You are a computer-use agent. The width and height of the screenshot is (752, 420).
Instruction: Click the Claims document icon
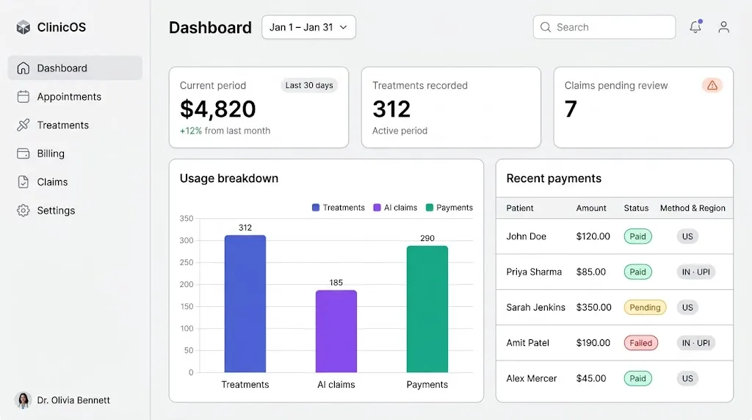[23, 181]
